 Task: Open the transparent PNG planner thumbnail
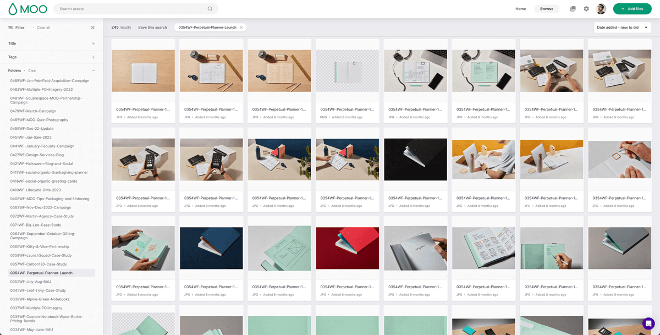(348, 70)
